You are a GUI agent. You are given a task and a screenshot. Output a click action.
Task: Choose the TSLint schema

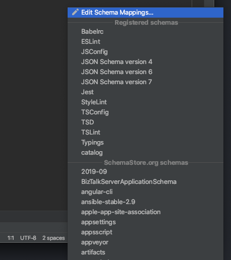tap(145, 133)
